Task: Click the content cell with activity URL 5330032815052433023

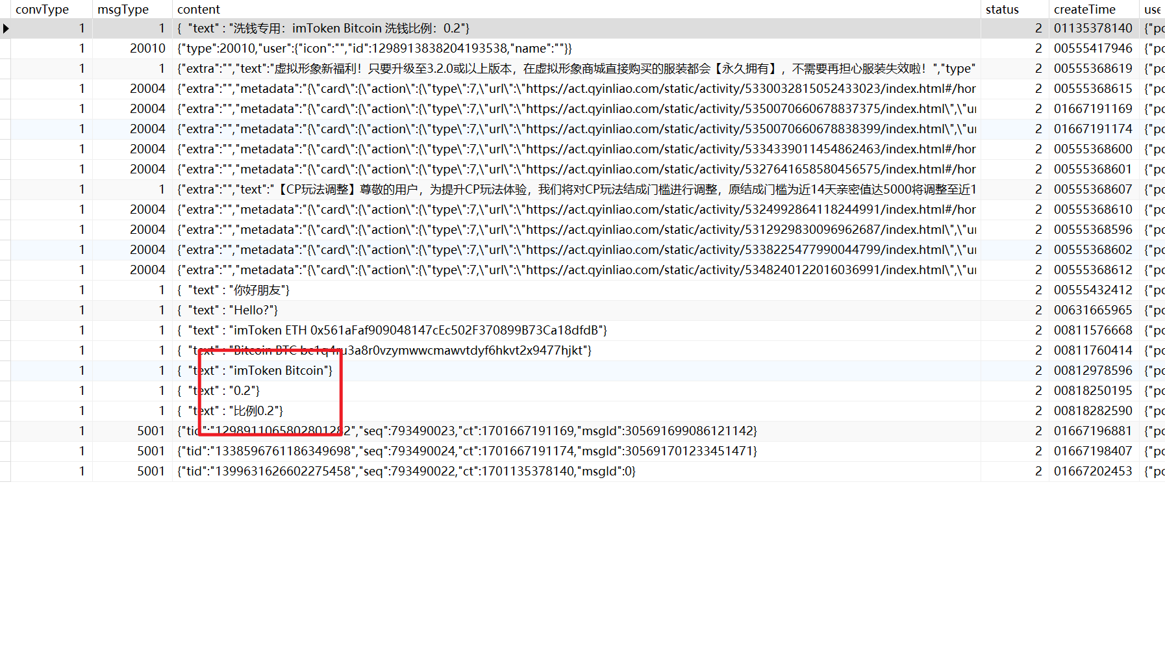Action: (x=576, y=88)
